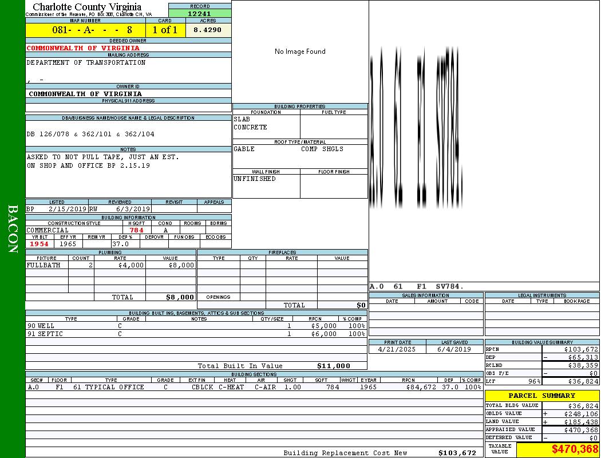Viewport: 601px width, 458px height.
Task: Click the yellow Parcel Summary header
Action: click(541, 396)
